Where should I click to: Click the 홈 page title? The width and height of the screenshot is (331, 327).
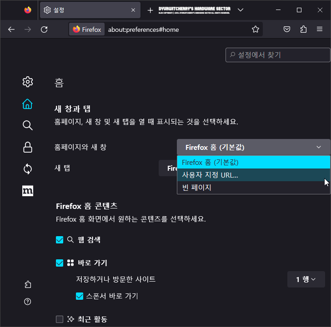point(59,83)
